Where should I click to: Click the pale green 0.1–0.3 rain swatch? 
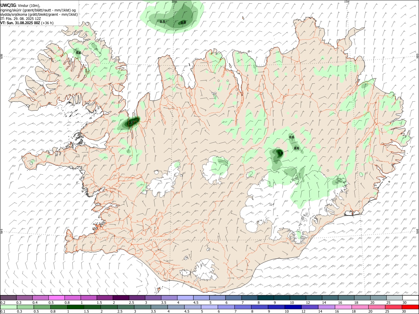click(x=8, y=307)
